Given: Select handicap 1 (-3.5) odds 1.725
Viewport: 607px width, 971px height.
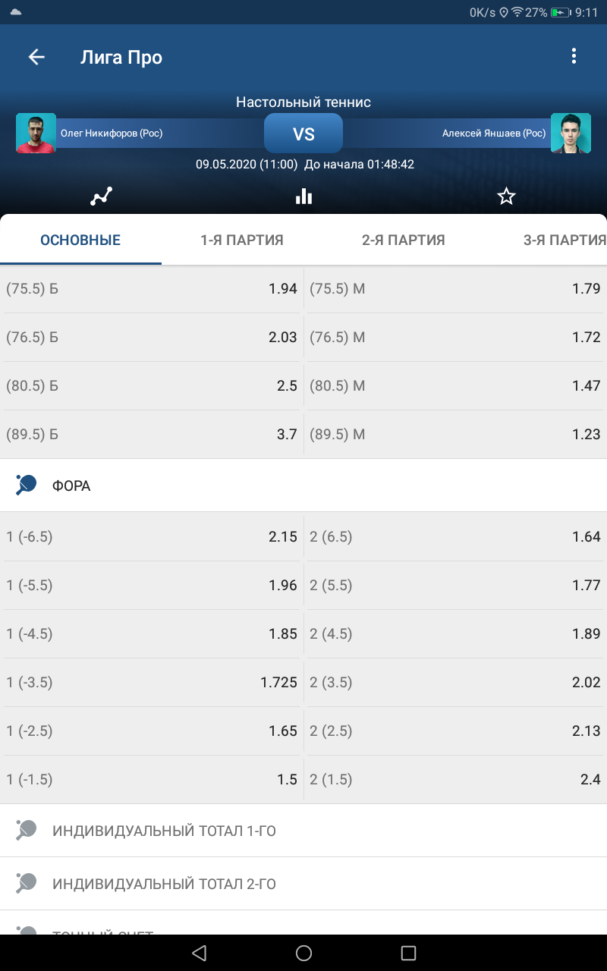Looking at the screenshot, I should (152, 683).
